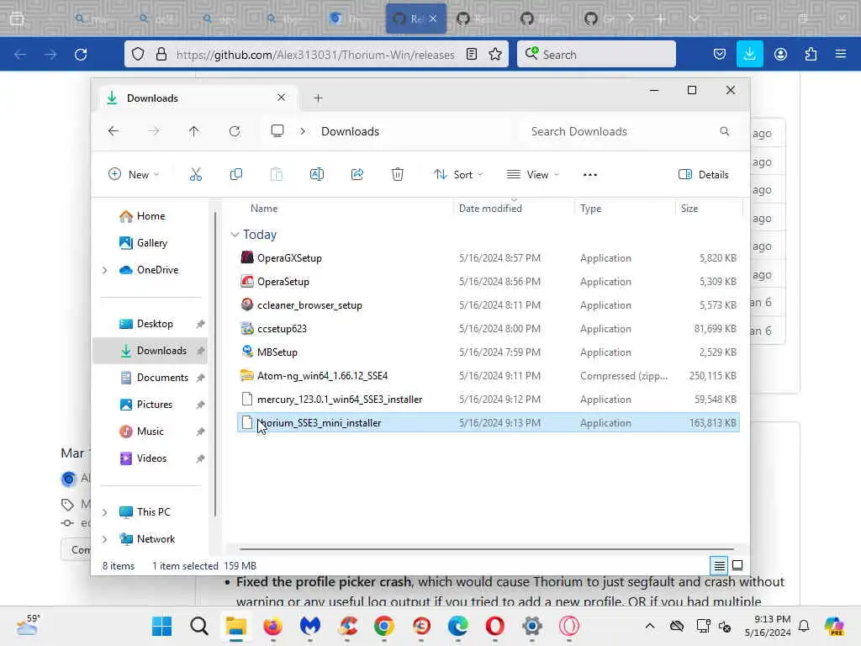Close the Downloads Explorer tab
Screen dimensions: 861x646
click(x=281, y=98)
